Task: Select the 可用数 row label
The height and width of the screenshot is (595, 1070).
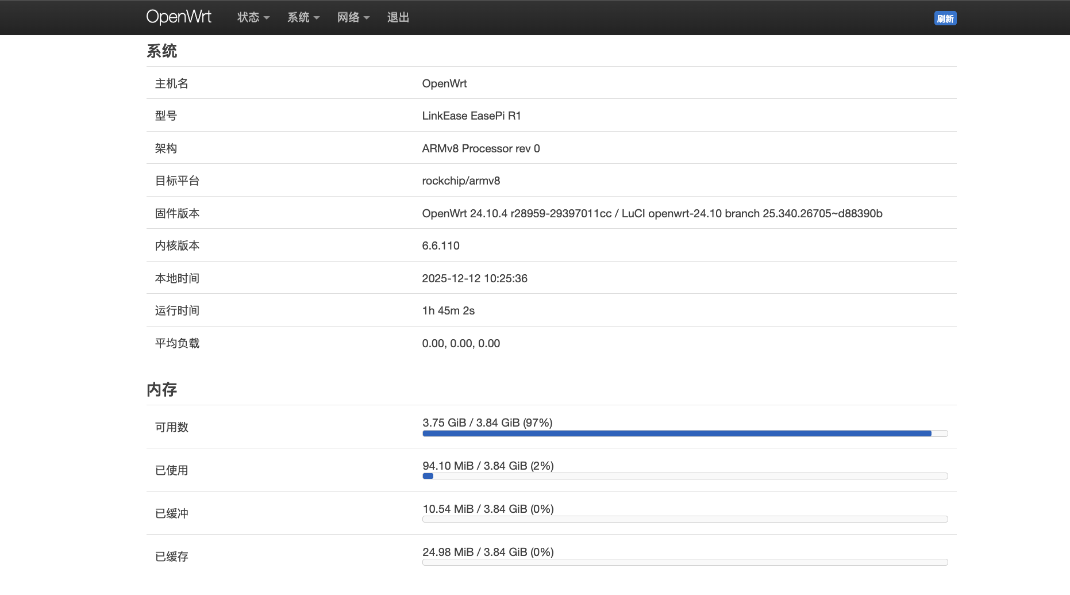Action: tap(172, 427)
